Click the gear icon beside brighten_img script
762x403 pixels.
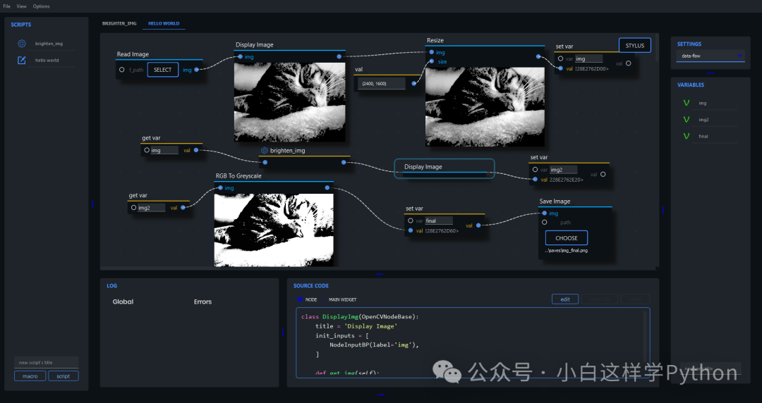pyautogui.click(x=21, y=44)
